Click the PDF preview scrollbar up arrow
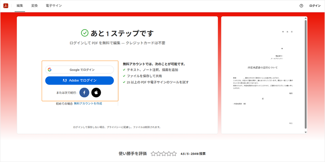Viewport: 325px width, 162px height. 305,19
